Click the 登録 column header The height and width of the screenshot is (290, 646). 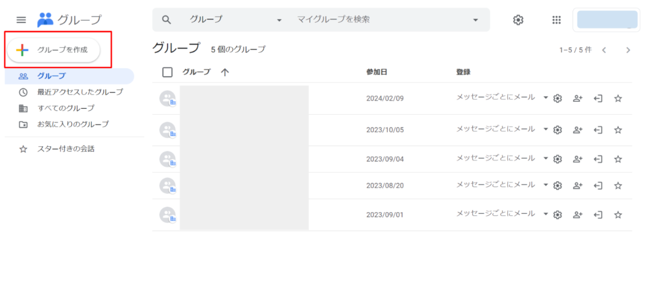pos(463,72)
